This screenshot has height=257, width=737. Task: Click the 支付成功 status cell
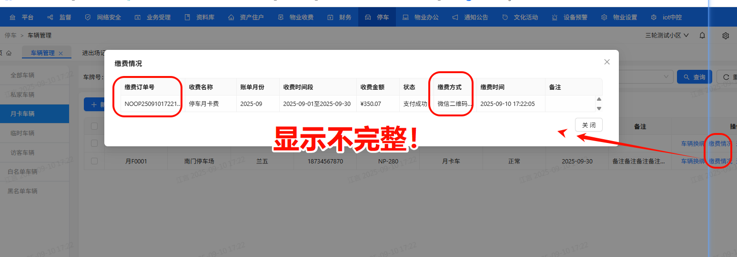click(x=415, y=104)
